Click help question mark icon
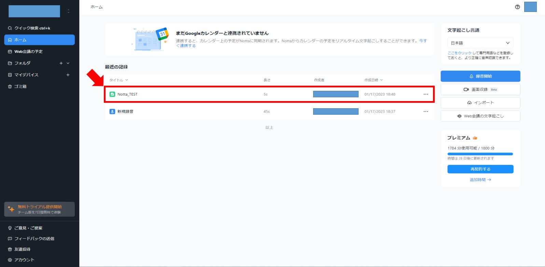 point(517,7)
